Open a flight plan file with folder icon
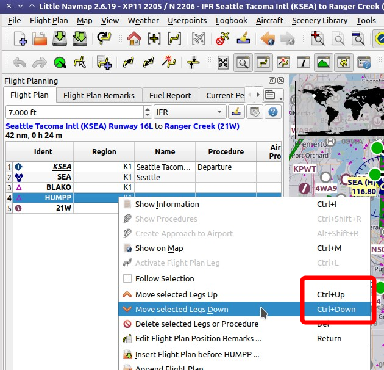Image resolution: width=384 pixels, height=370 pixels. pyautogui.click(x=40, y=38)
